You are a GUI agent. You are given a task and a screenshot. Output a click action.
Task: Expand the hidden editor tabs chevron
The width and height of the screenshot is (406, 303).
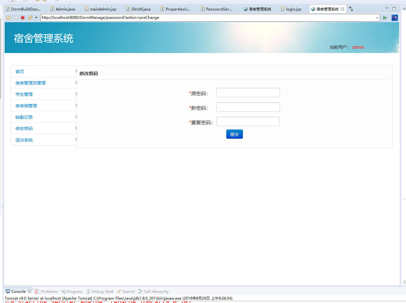click(350, 9)
